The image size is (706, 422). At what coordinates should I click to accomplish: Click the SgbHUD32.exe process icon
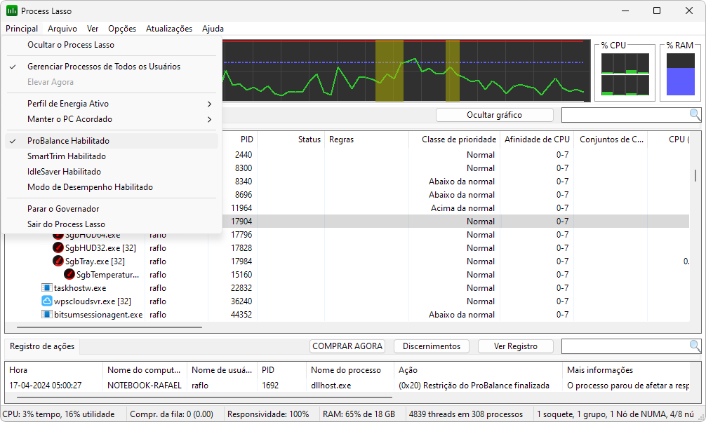click(58, 247)
